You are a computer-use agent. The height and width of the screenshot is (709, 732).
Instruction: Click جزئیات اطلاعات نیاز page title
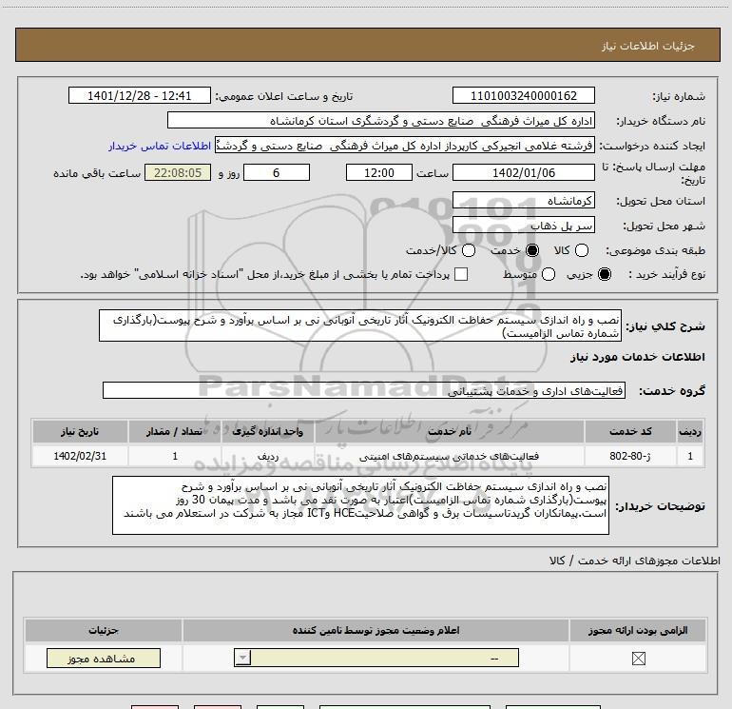click(x=648, y=46)
